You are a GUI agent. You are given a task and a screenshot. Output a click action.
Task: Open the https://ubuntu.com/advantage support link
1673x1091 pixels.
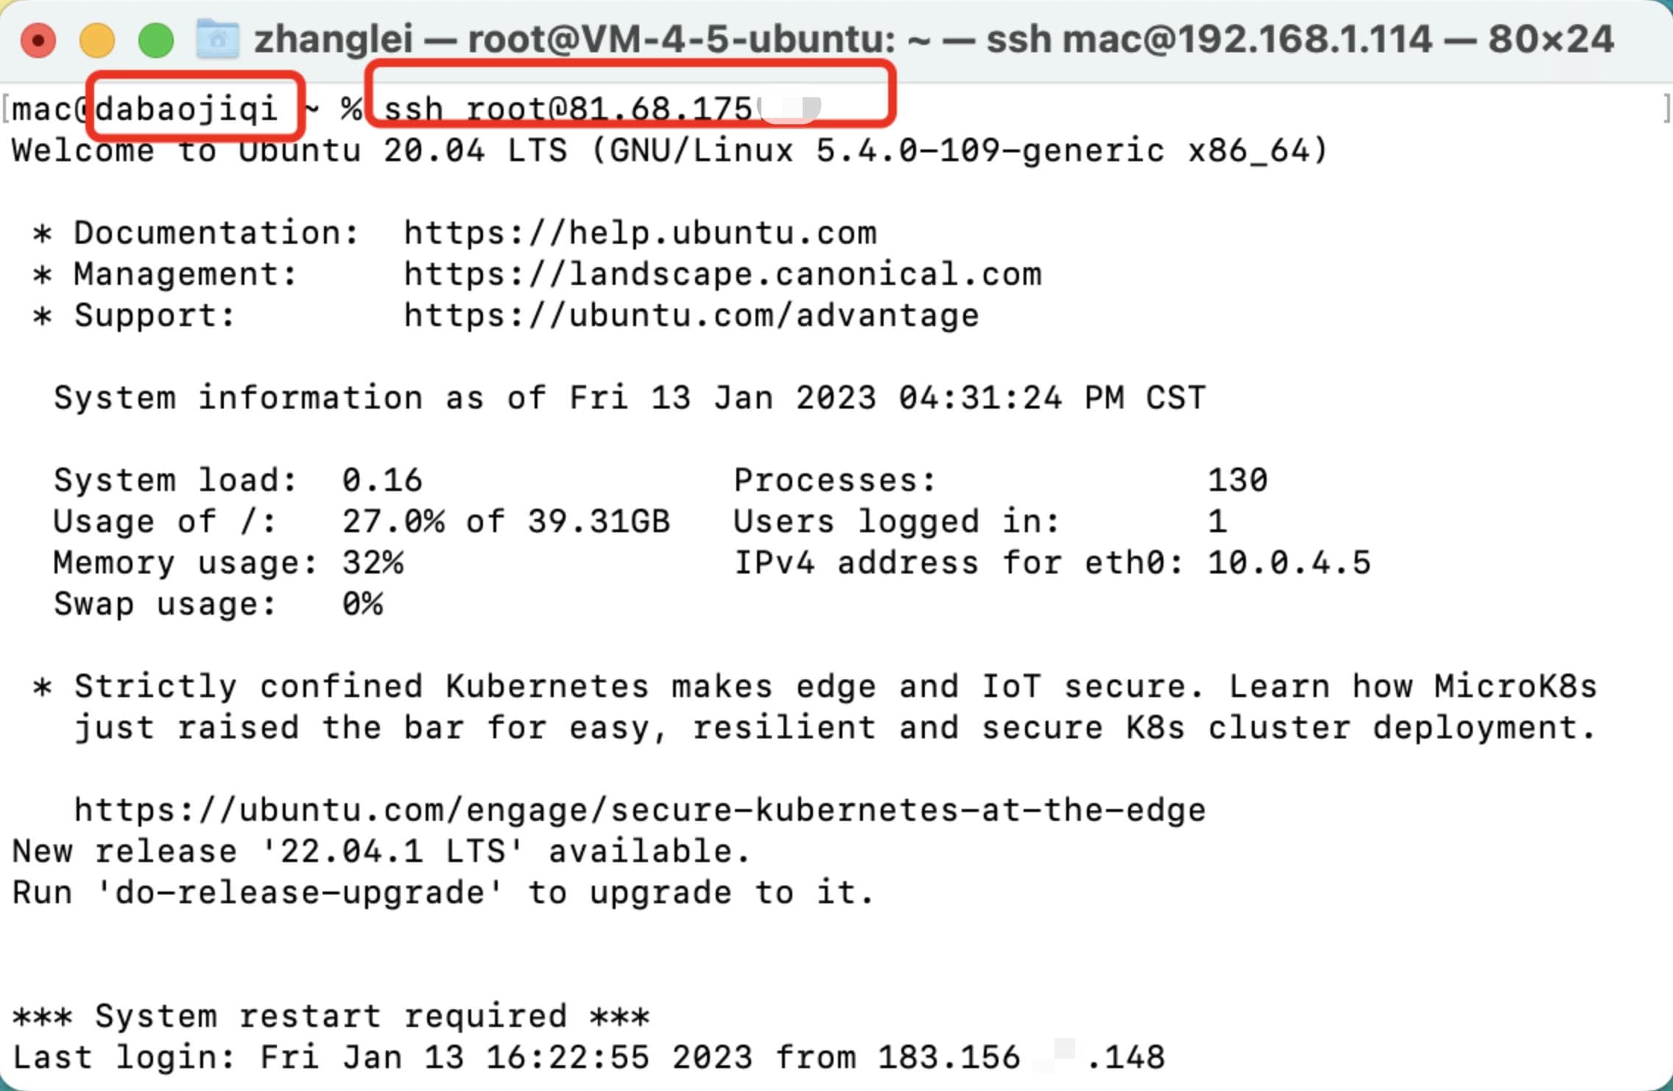(691, 316)
